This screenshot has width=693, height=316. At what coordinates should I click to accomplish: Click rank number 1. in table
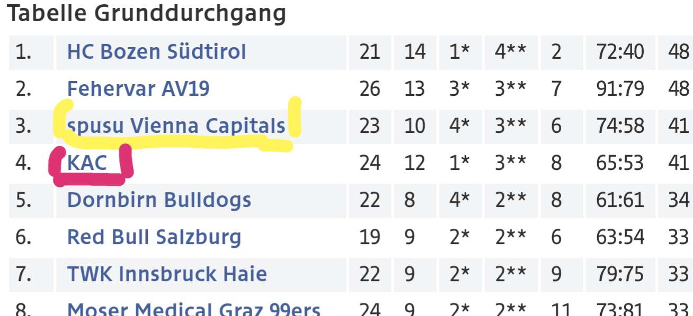tap(23, 52)
